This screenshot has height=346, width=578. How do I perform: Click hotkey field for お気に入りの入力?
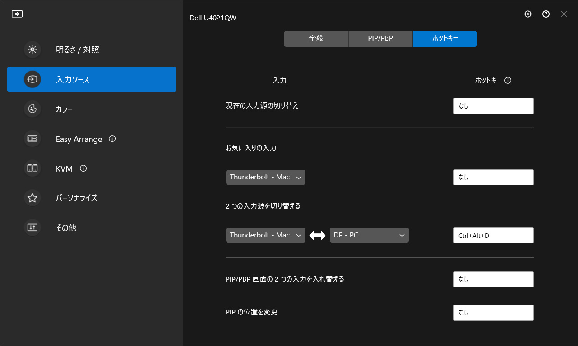[494, 177]
